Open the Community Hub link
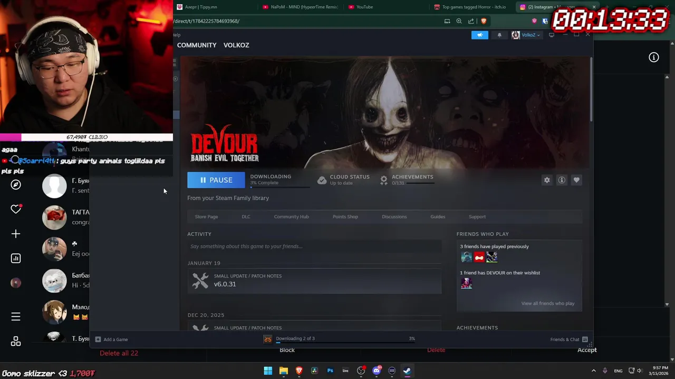This screenshot has height=379, width=675. tap(291, 216)
